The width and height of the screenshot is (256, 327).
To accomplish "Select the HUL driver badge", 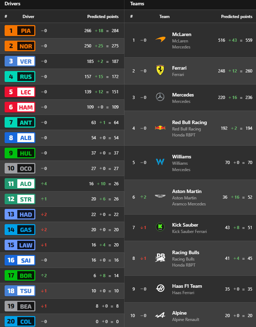I will tap(20, 153).
